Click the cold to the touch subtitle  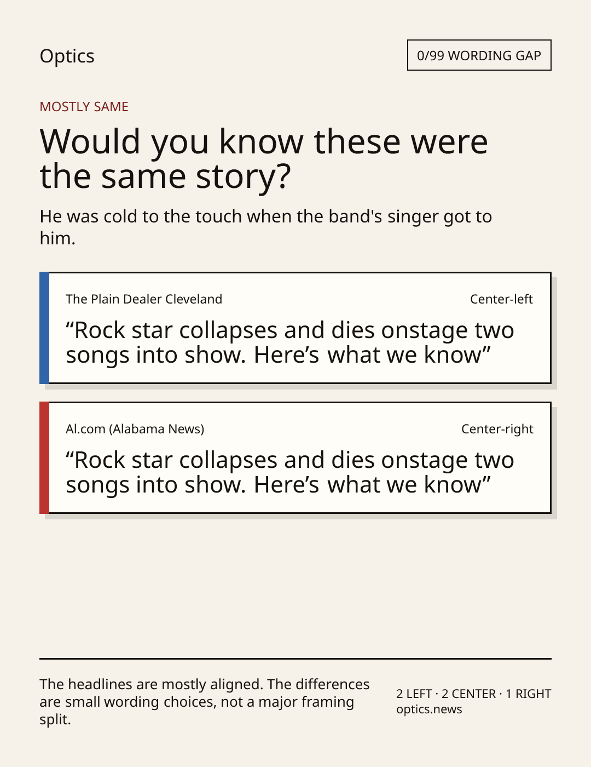pos(265,227)
